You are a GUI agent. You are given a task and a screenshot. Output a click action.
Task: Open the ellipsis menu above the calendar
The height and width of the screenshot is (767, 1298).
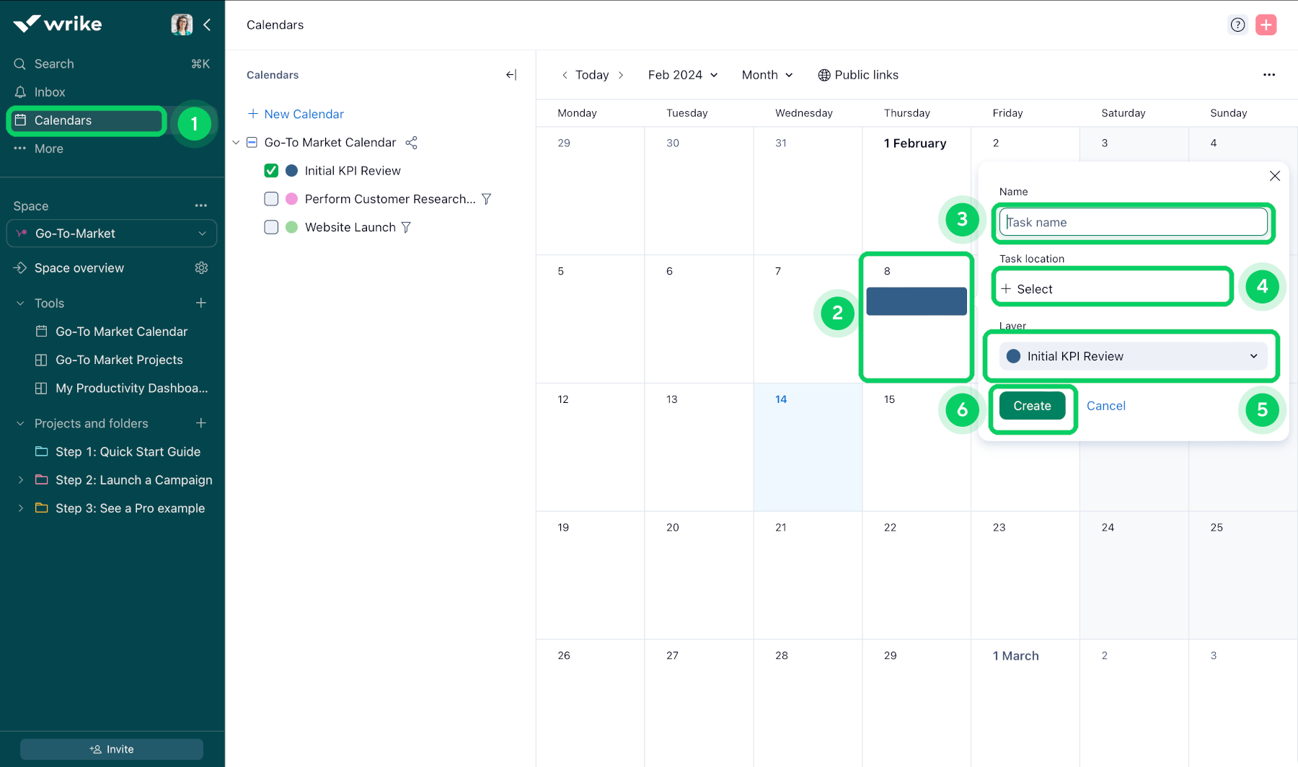click(1269, 74)
